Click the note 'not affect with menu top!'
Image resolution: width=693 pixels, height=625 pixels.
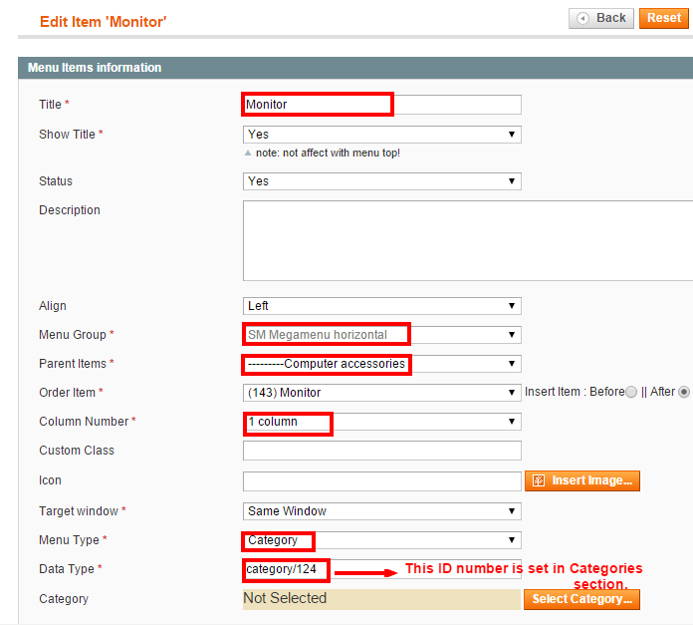pyautogui.click(x=328, y=154)
